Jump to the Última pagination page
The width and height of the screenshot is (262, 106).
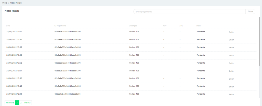[x=27, y=103]
